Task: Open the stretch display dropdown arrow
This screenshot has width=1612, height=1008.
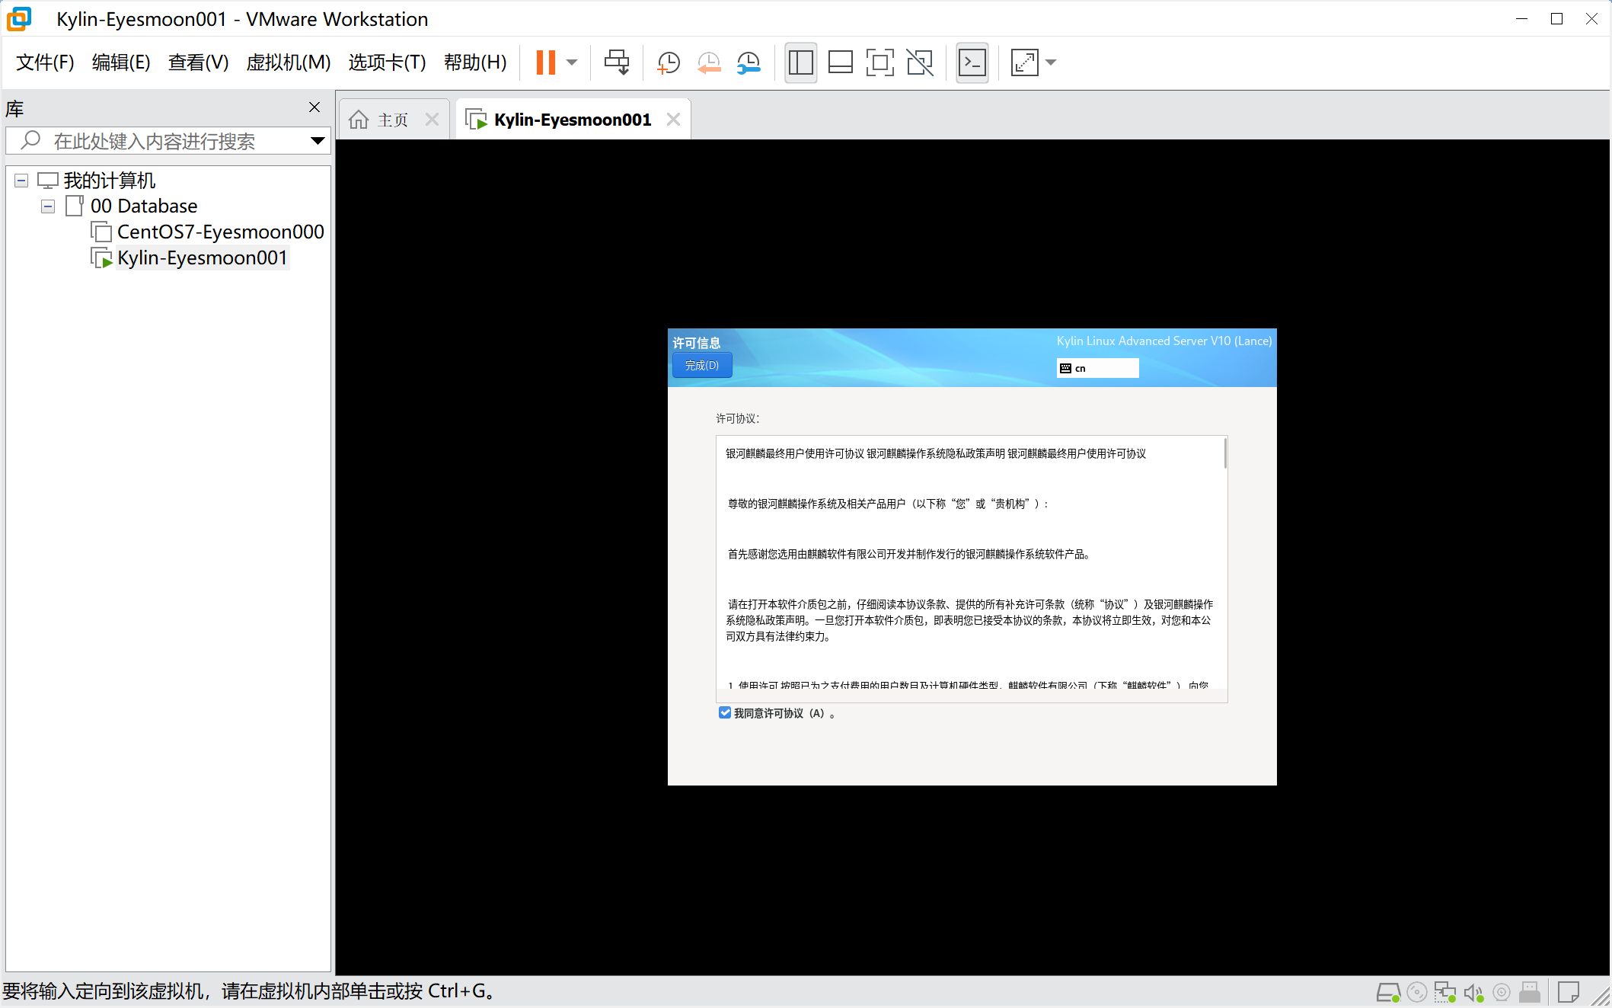Action: [x=1051, y=62]
